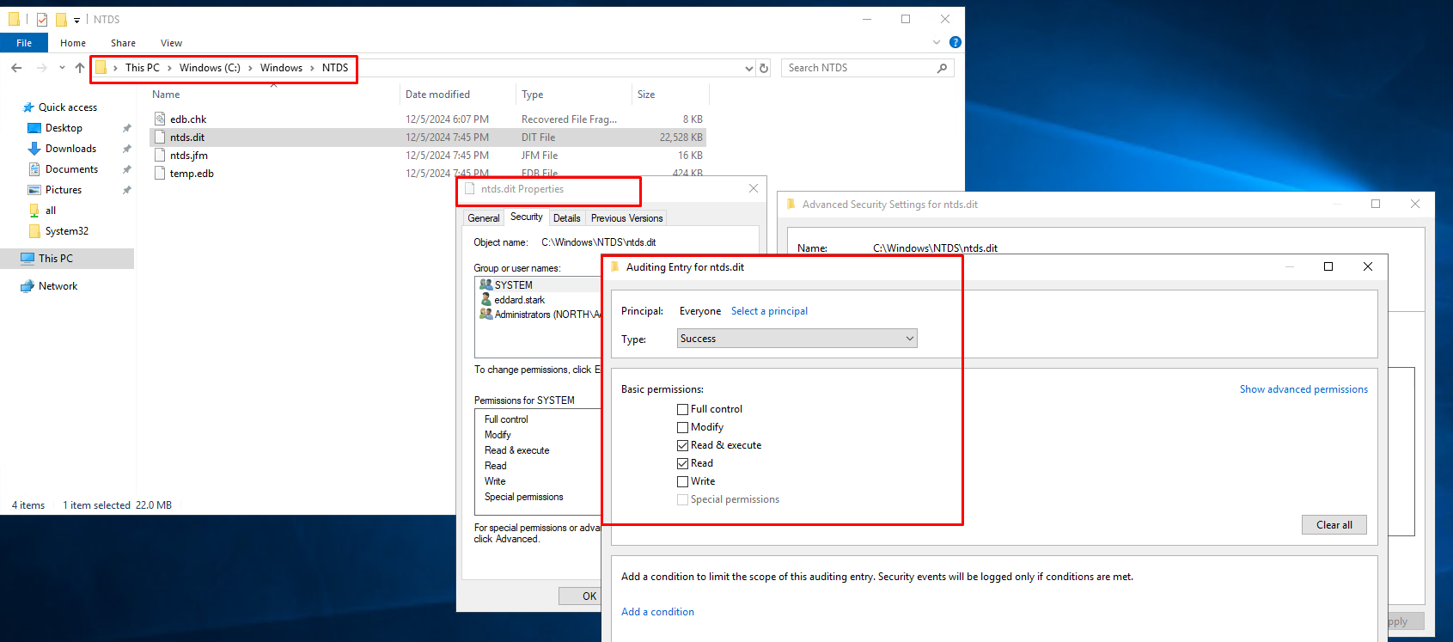
Task: Go up one level with the Up arrow
Action: pyautogui.click(x=80, y=68)
